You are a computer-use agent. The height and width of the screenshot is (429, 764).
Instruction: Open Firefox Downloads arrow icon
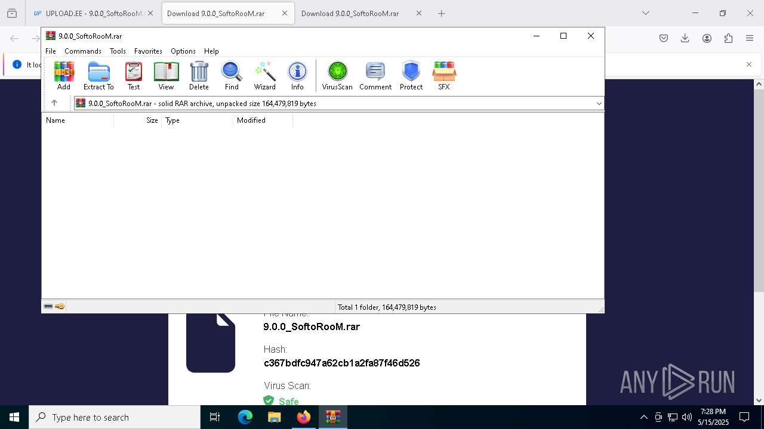click(x=685, y=38)
